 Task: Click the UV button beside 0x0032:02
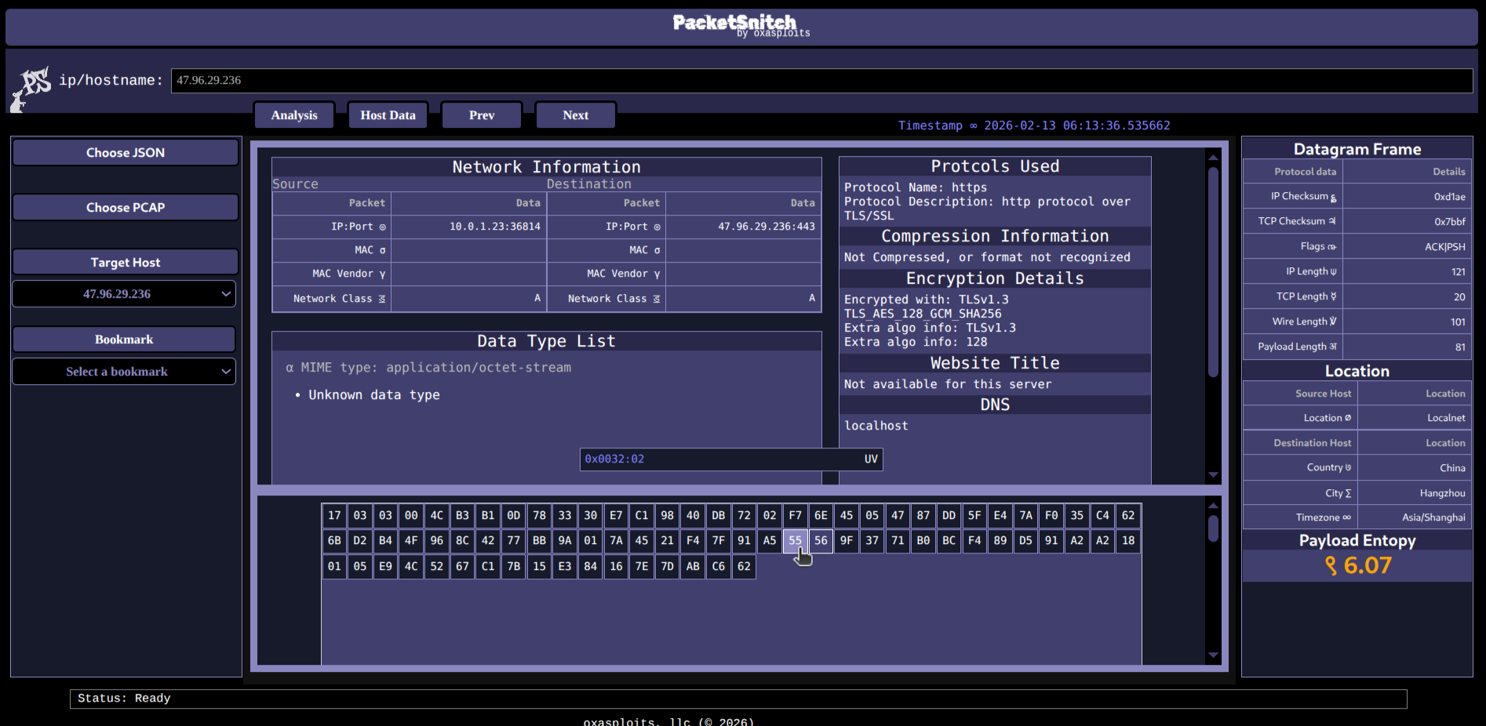coord(871,459)
